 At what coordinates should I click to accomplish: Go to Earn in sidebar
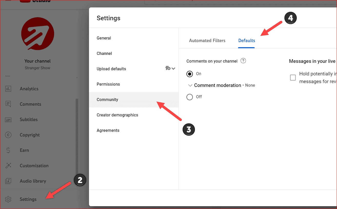click(x=24, y=150)
